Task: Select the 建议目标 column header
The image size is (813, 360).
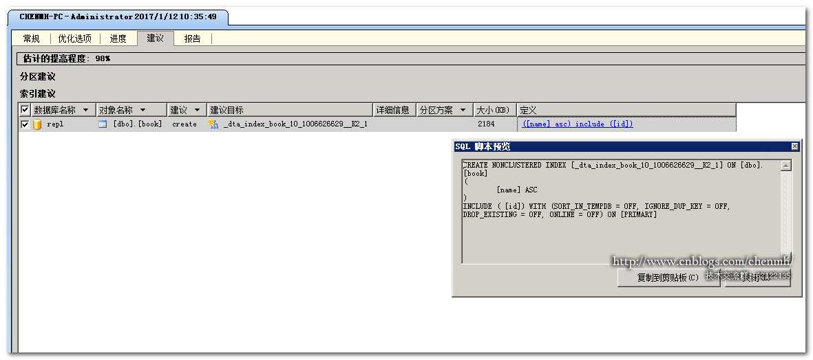Action: click(291, 110)
